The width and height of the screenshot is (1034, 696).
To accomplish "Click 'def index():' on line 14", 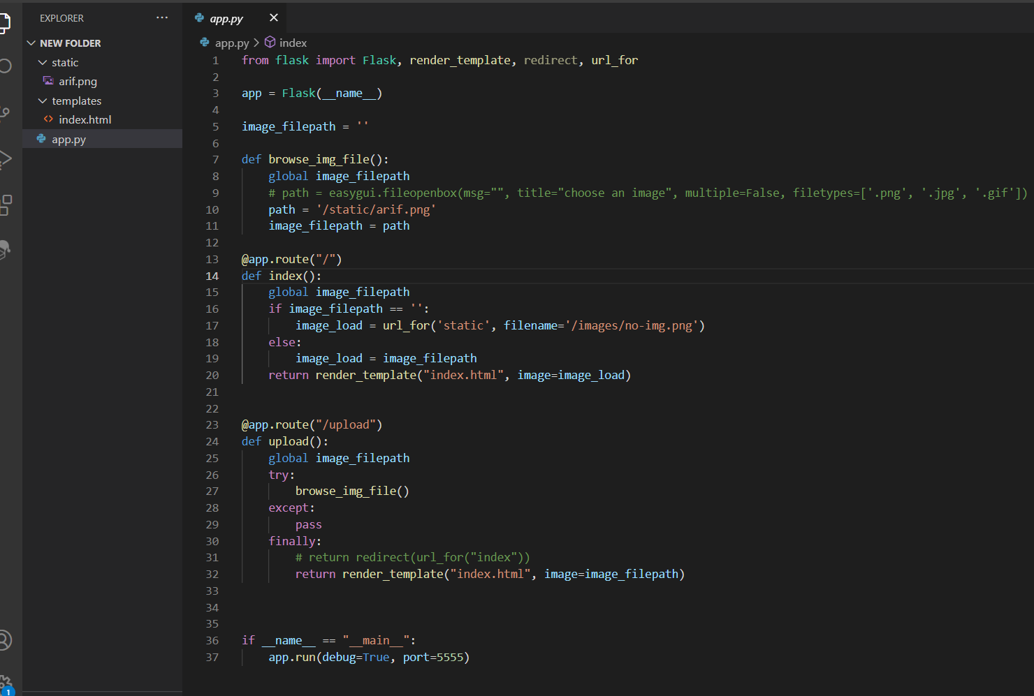I will click(x=282, y=276).
